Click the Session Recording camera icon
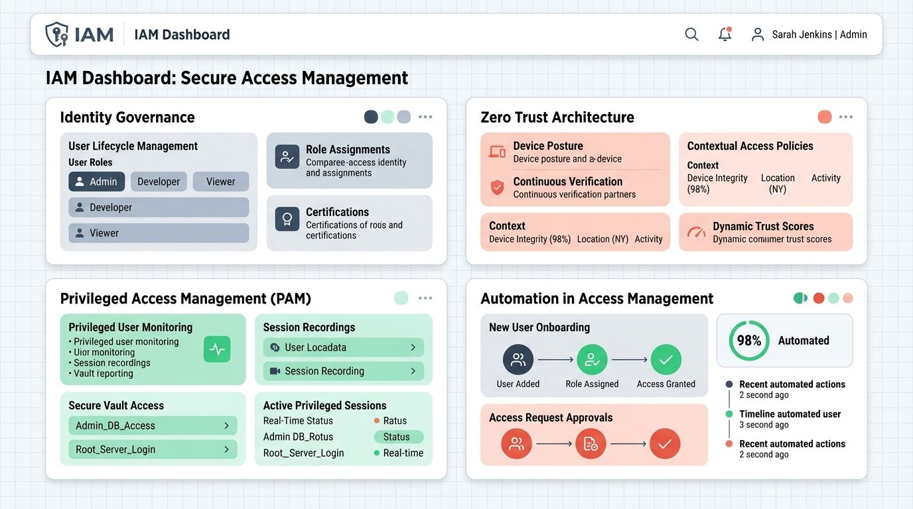This screenshot has width=913, height=509. pos(275,371)
